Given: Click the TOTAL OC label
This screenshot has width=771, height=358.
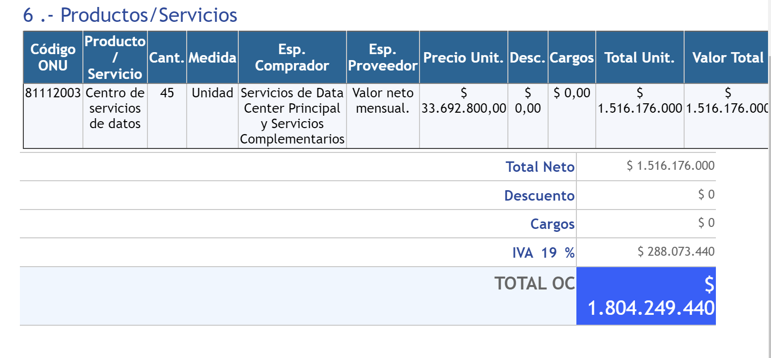Looking at the screenshot, I should pos(534,283).
